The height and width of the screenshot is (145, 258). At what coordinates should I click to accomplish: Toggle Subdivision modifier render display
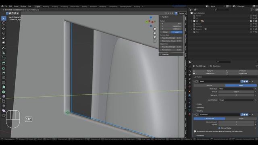point(247,114)
